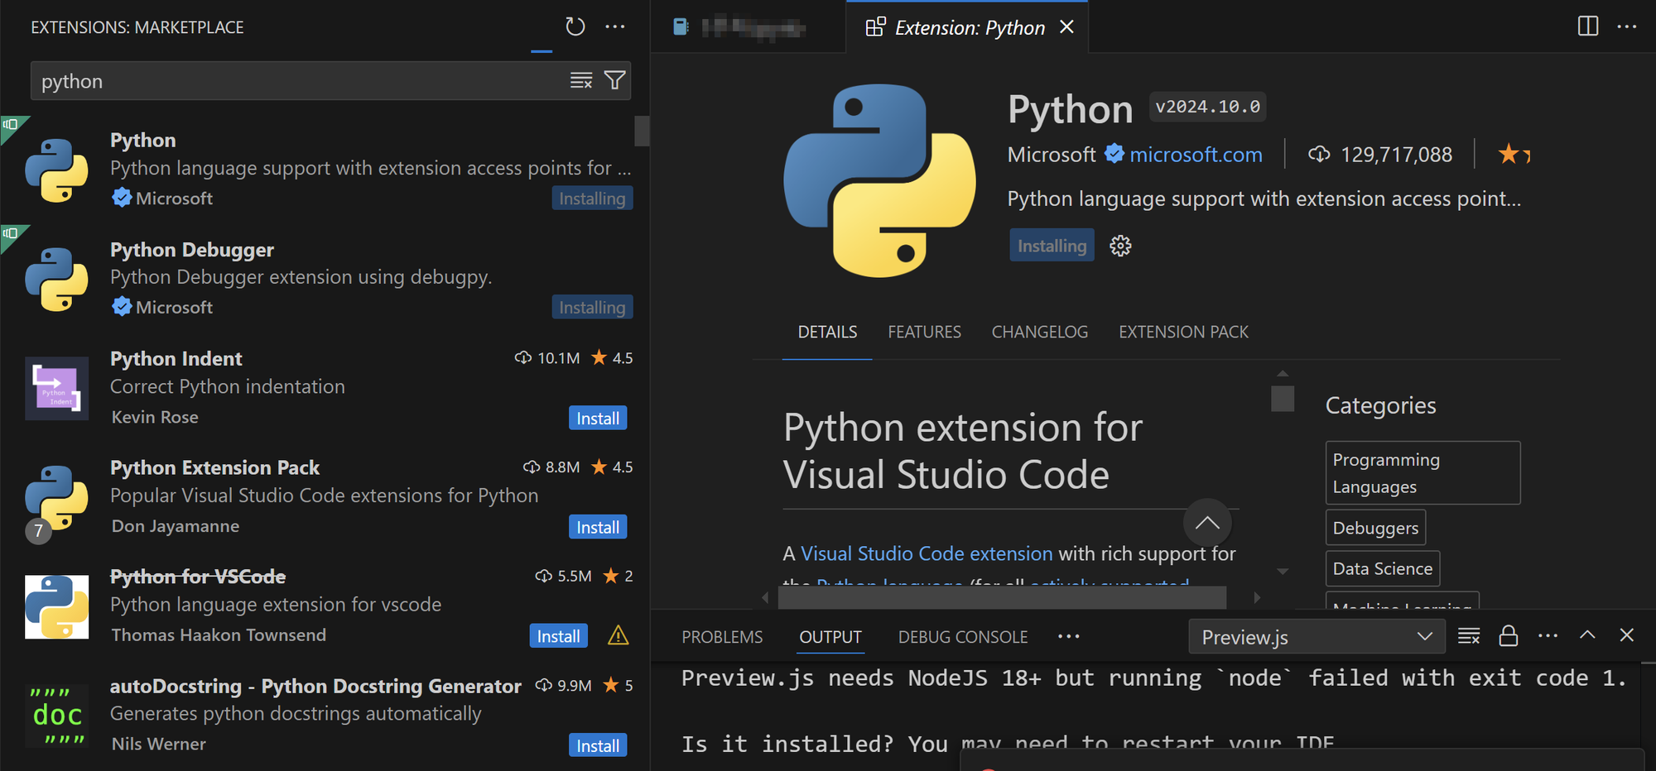Switch to PROBLEMS panel tab

722,637
